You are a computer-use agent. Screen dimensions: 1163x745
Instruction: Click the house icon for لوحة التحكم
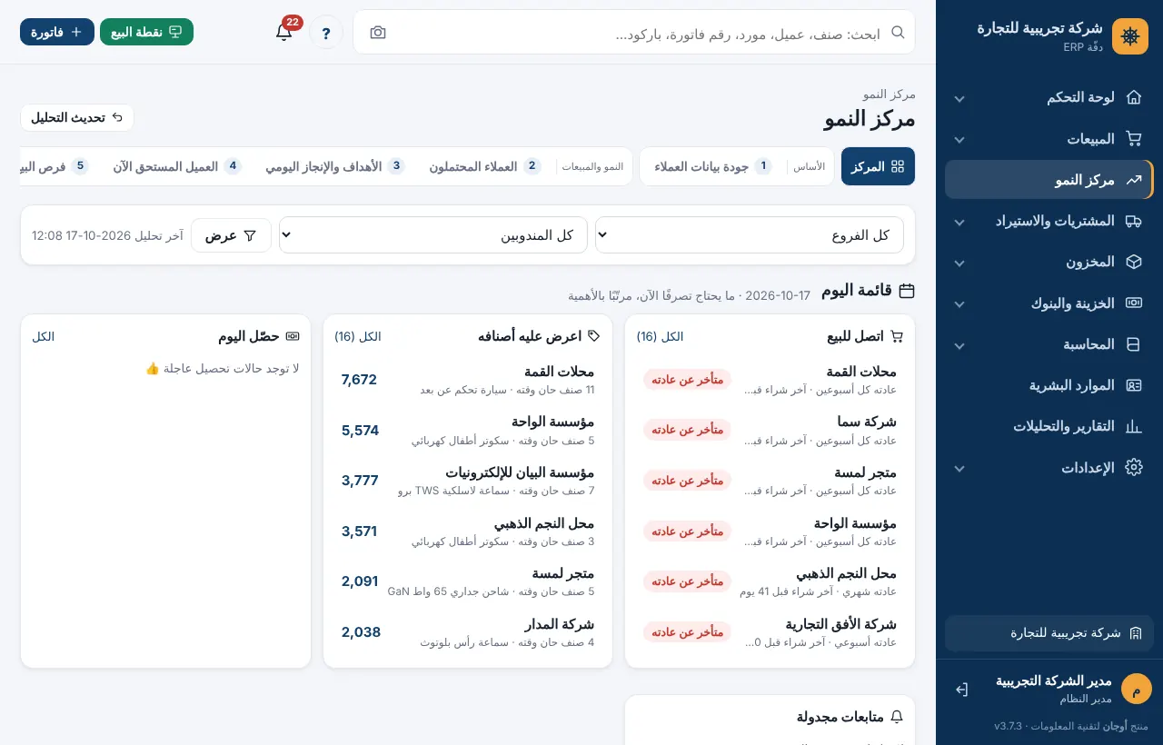tap(1133, 97)
